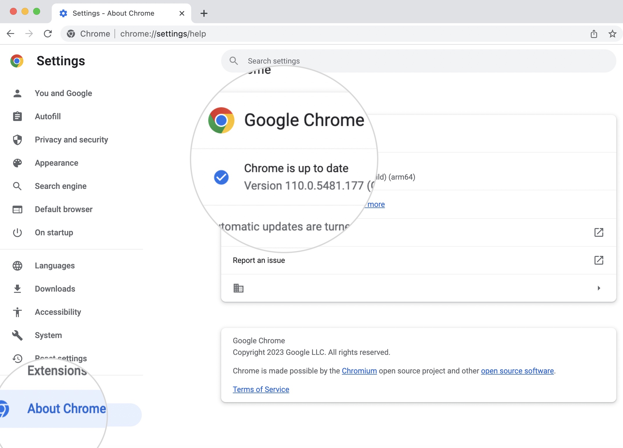The width and height of the screenshot is (623, 448).
Task: Click the Settings heading
Action: coord(61,61)
